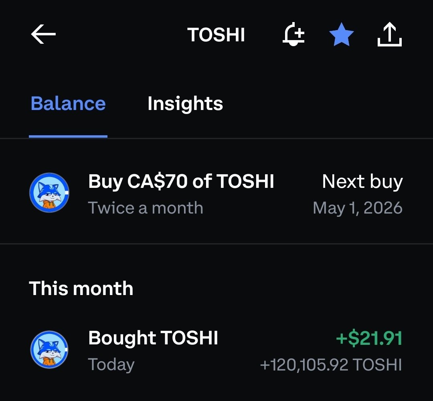Click the green +$21.91 amount
This screenshot has height=401, width=433.
click(368, 338)
